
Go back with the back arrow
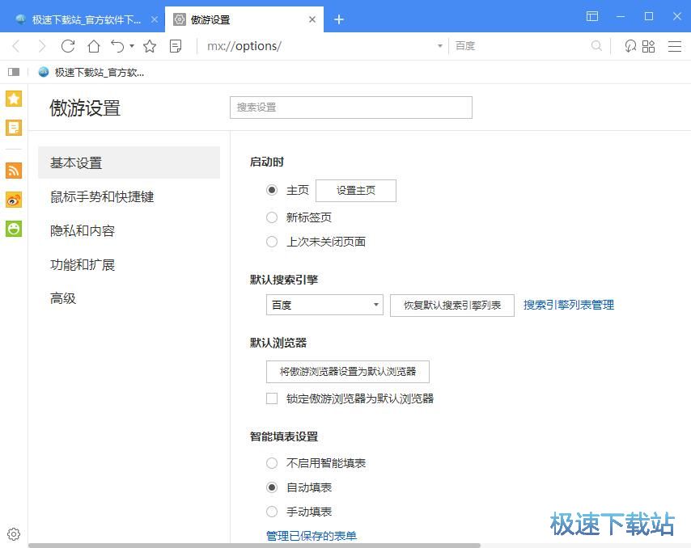(16, 46)
